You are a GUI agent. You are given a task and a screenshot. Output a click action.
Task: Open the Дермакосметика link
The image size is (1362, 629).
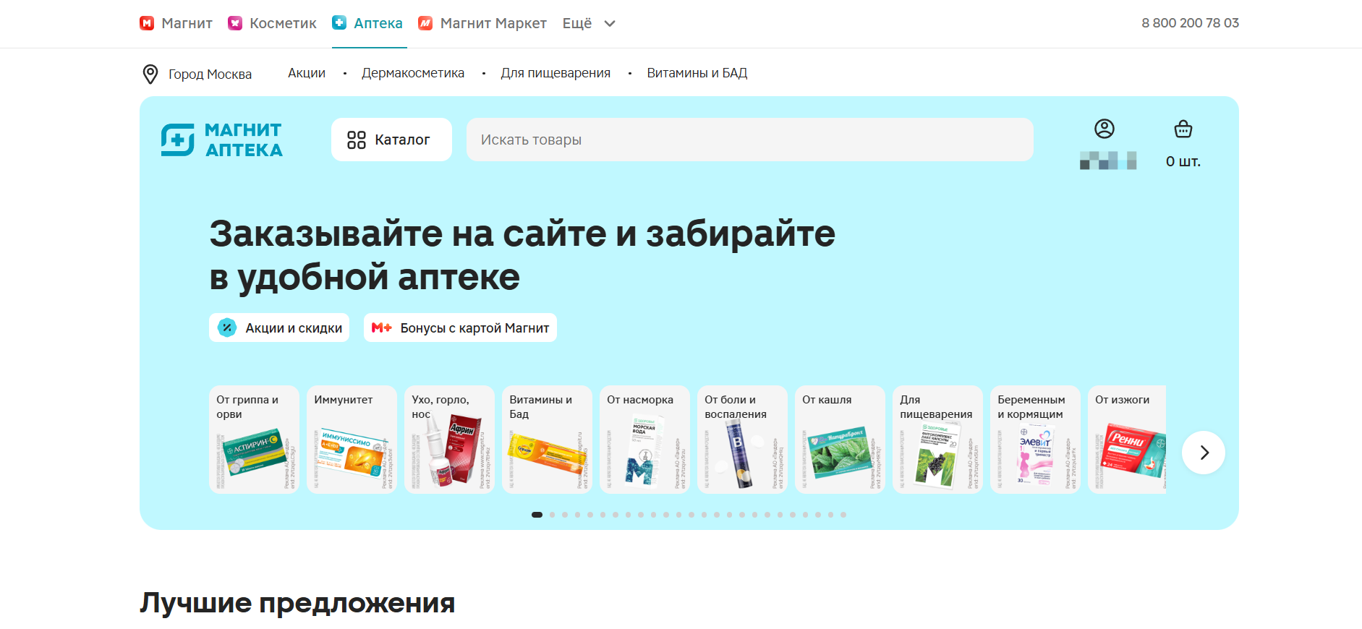tap(413, 73)
